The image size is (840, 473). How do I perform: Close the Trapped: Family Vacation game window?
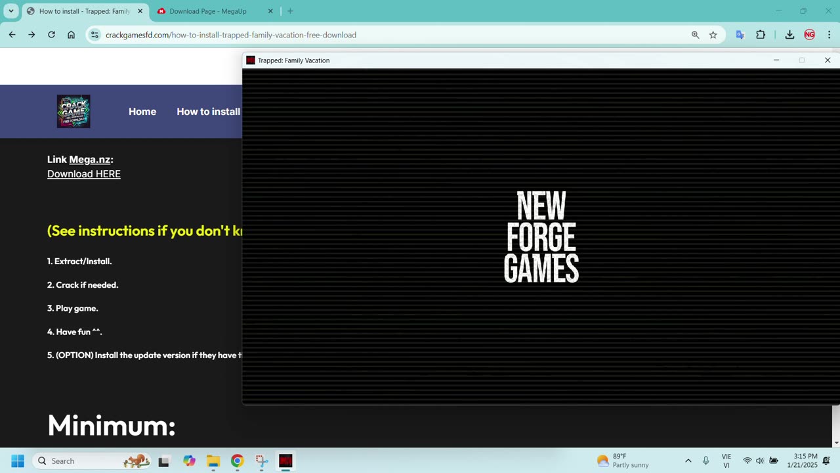(828, 60)
